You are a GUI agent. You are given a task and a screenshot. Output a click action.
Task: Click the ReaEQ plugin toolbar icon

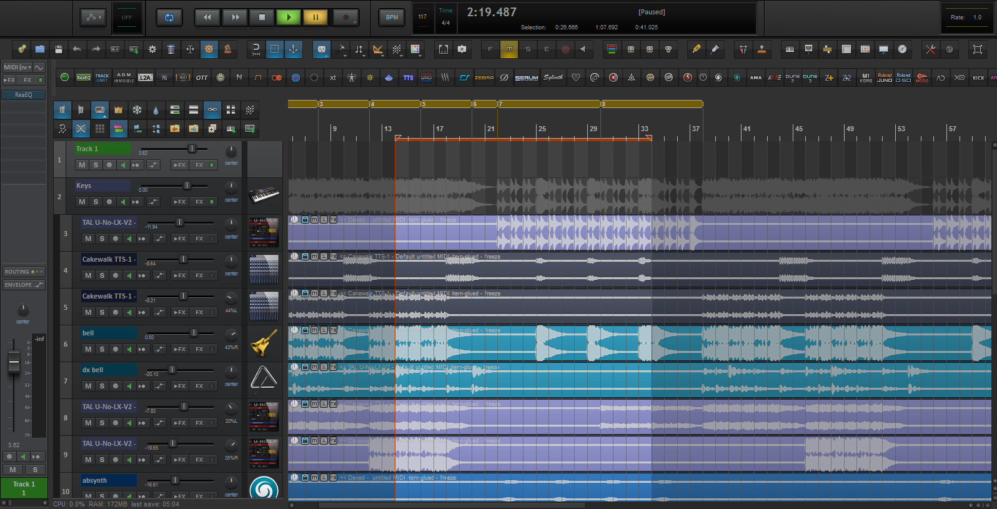pos(83,77)
